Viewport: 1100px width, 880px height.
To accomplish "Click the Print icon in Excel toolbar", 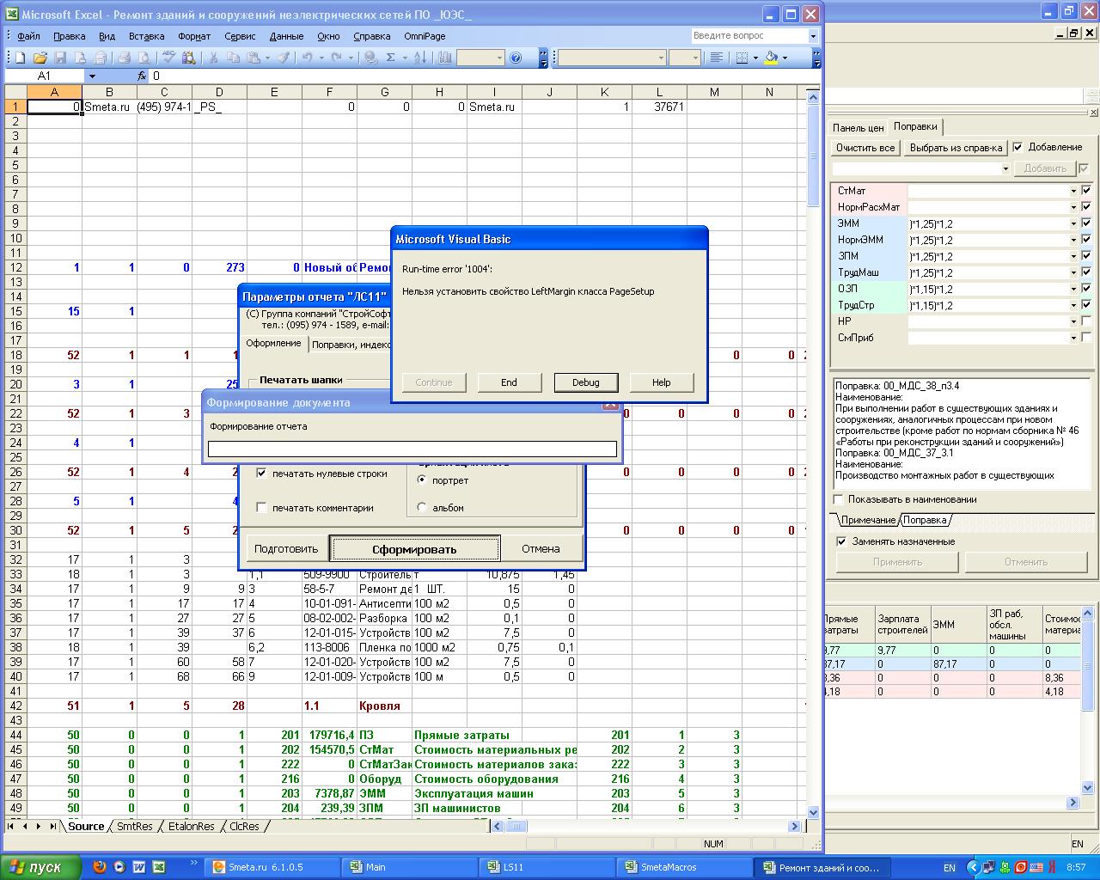I will click(x=123, y=58).
